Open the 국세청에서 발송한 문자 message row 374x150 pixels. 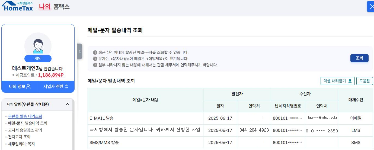(145, 130)
